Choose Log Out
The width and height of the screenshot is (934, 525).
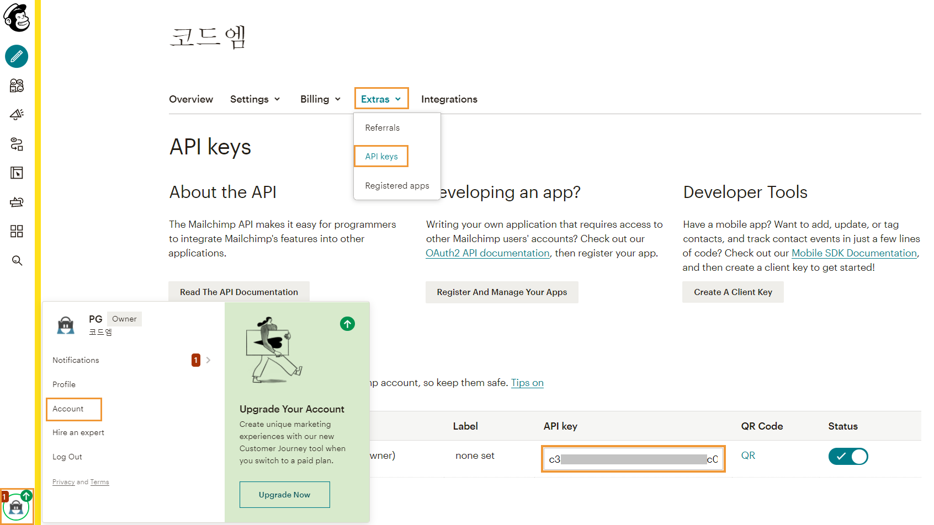[67, 457]
